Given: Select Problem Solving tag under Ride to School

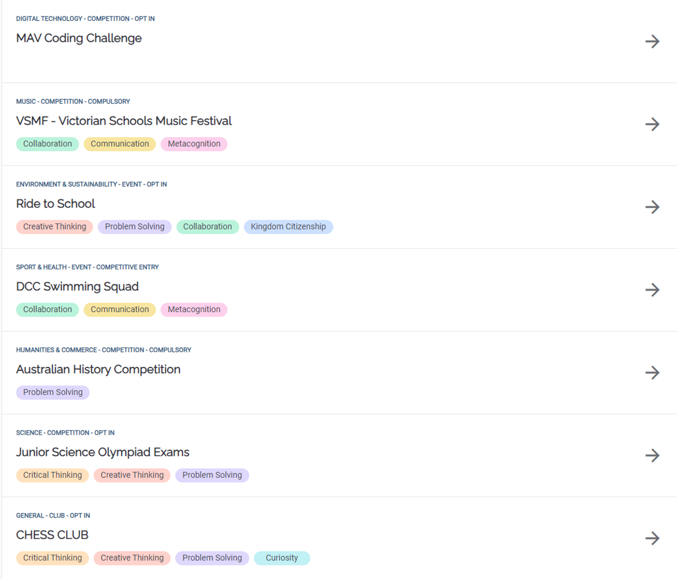Looking at the screenshot, I should coord(135,227).
